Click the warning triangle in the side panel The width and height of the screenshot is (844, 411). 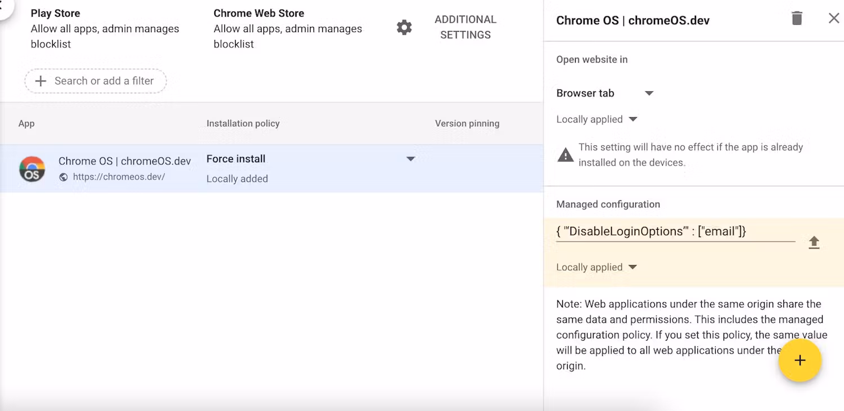tap(565, 154)
